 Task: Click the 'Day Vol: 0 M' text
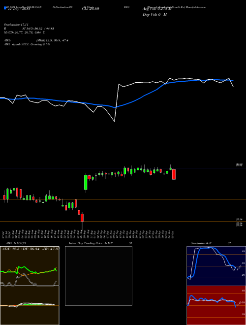[x=154, y=15]
